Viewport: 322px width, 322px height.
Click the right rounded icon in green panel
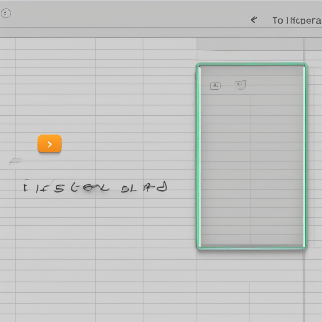point(240,85)
